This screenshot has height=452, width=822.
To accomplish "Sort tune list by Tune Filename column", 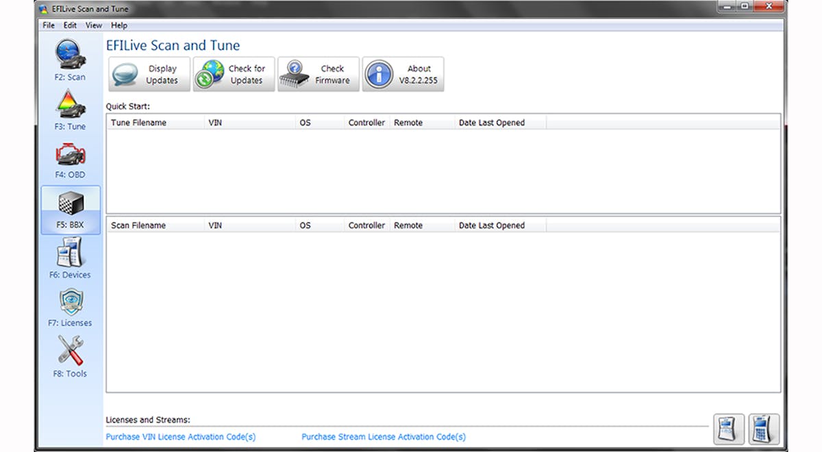I will coord(139,123).
